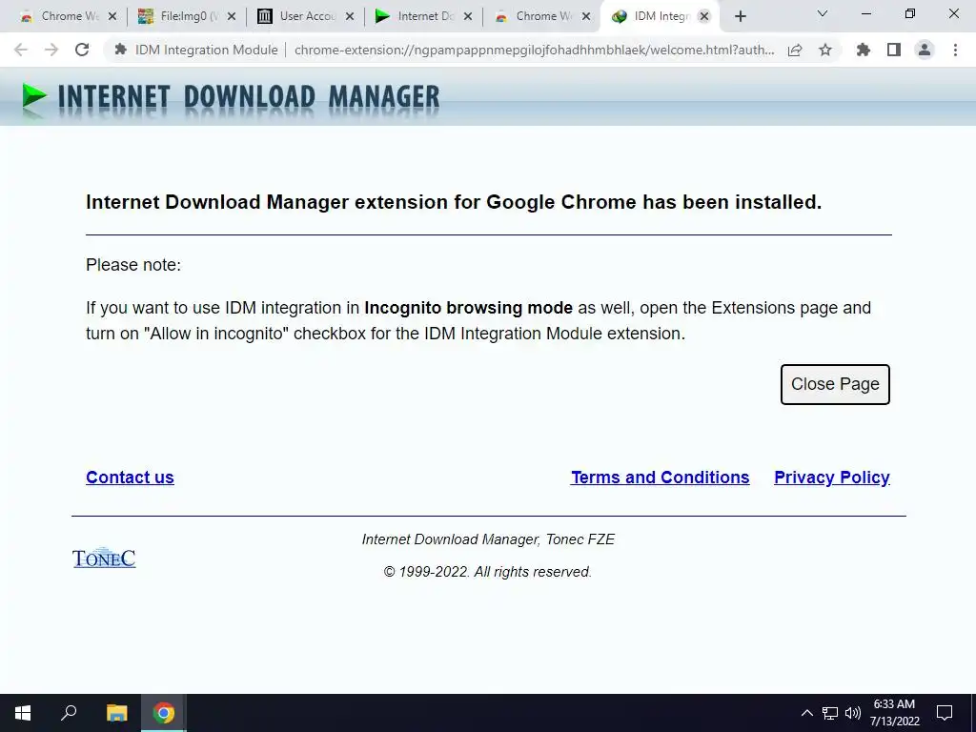The height and width of the screenshot is (732, 976).
Task: Click the '© 1999-2022. All rights reserved.' text
Action: [488, 572]
